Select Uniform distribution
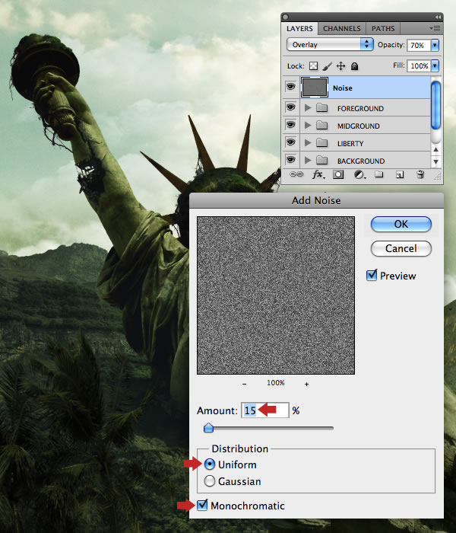 click(210, 464)
